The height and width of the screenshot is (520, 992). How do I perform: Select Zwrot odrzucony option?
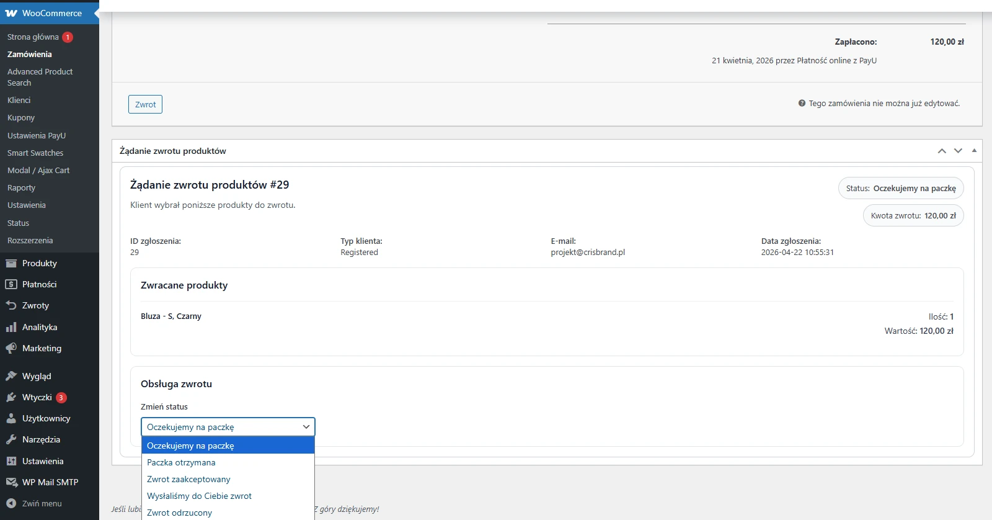tap(228, 513)
